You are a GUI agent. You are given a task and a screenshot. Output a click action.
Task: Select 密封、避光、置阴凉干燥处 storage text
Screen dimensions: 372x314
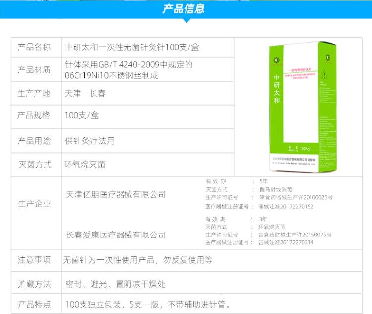tap(116, 284)
